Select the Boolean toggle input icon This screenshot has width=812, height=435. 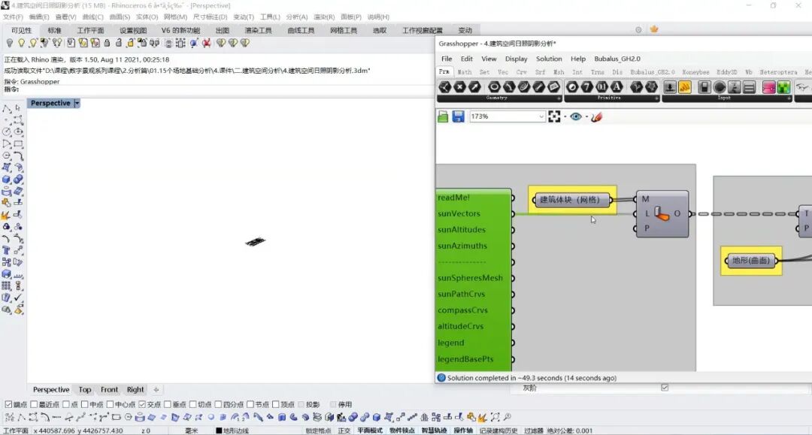pos(704,87)
